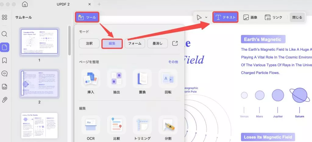Viewport: 312px width, 142px height.
Task: Open その他 link in ページを整理
Action: click(173, 62)
